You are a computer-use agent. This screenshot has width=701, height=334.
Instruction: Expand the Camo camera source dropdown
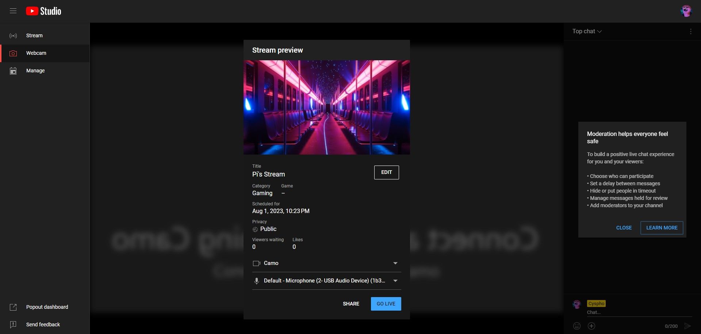[x=395, y=263]
